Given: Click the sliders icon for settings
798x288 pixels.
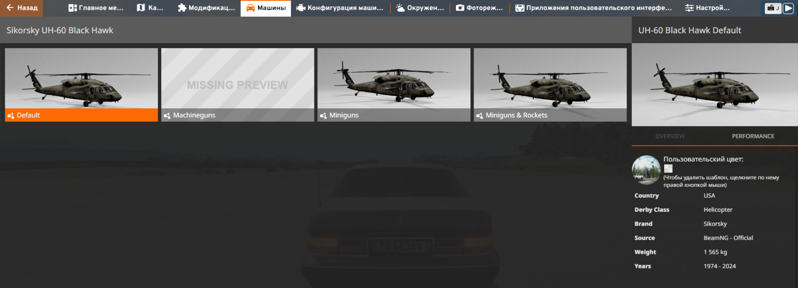Looking at the screenshot, I should click(689, 8).
